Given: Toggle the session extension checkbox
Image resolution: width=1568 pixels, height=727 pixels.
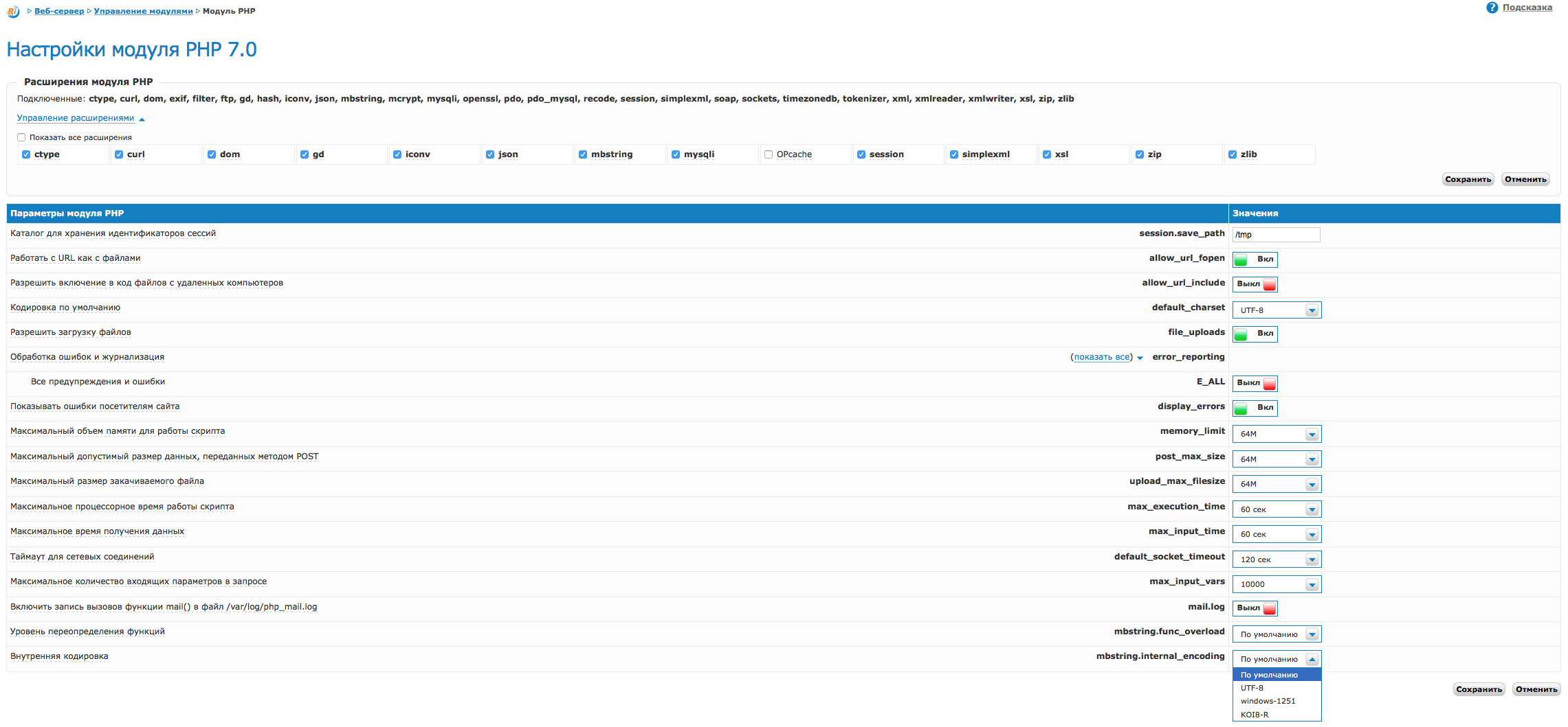Looking at the screenshot, I should click(x=861, y=154).
